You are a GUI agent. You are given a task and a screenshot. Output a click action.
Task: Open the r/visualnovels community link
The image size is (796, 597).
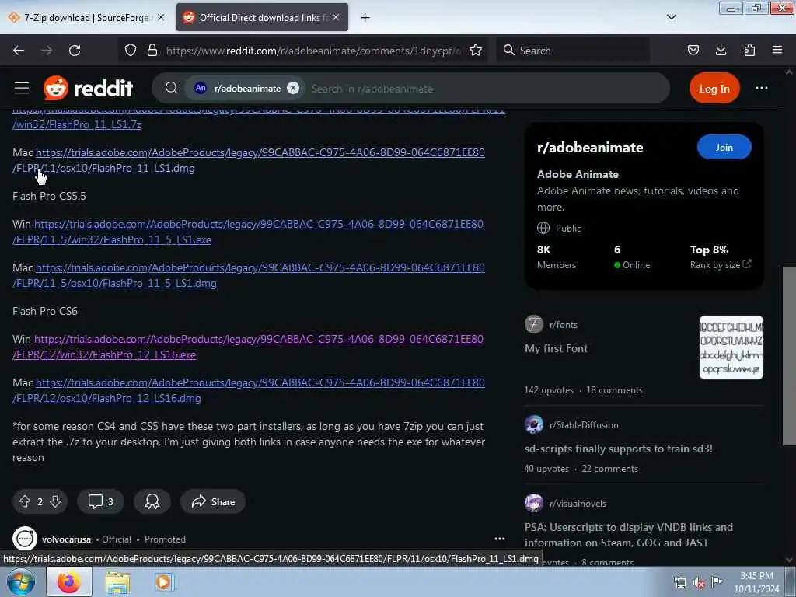point(578,504)
